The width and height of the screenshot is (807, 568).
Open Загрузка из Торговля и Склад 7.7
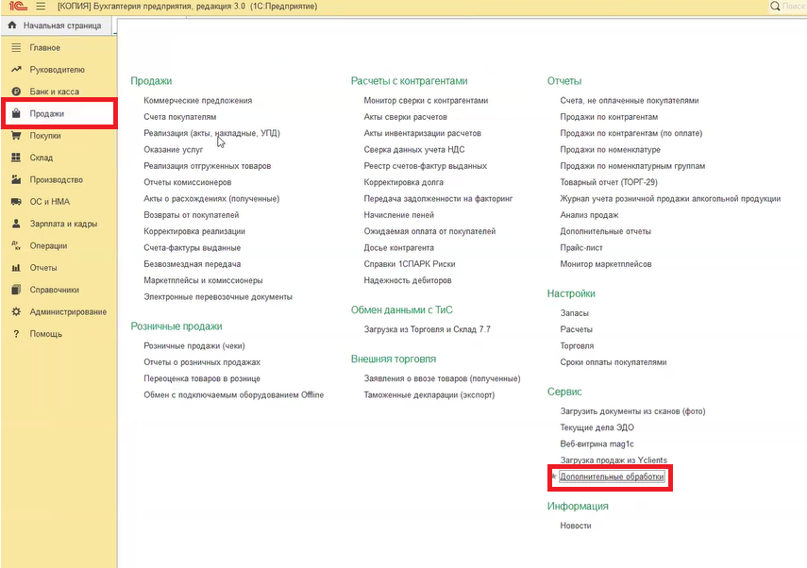click(x=428, y=329)
